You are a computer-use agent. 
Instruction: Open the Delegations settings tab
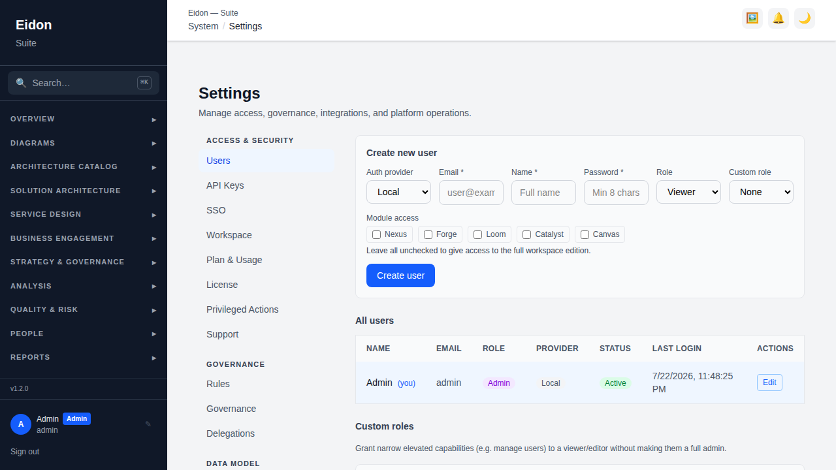(x=266, y=433)
